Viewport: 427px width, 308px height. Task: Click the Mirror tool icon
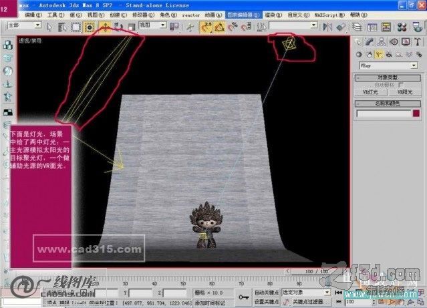point(327,27)
